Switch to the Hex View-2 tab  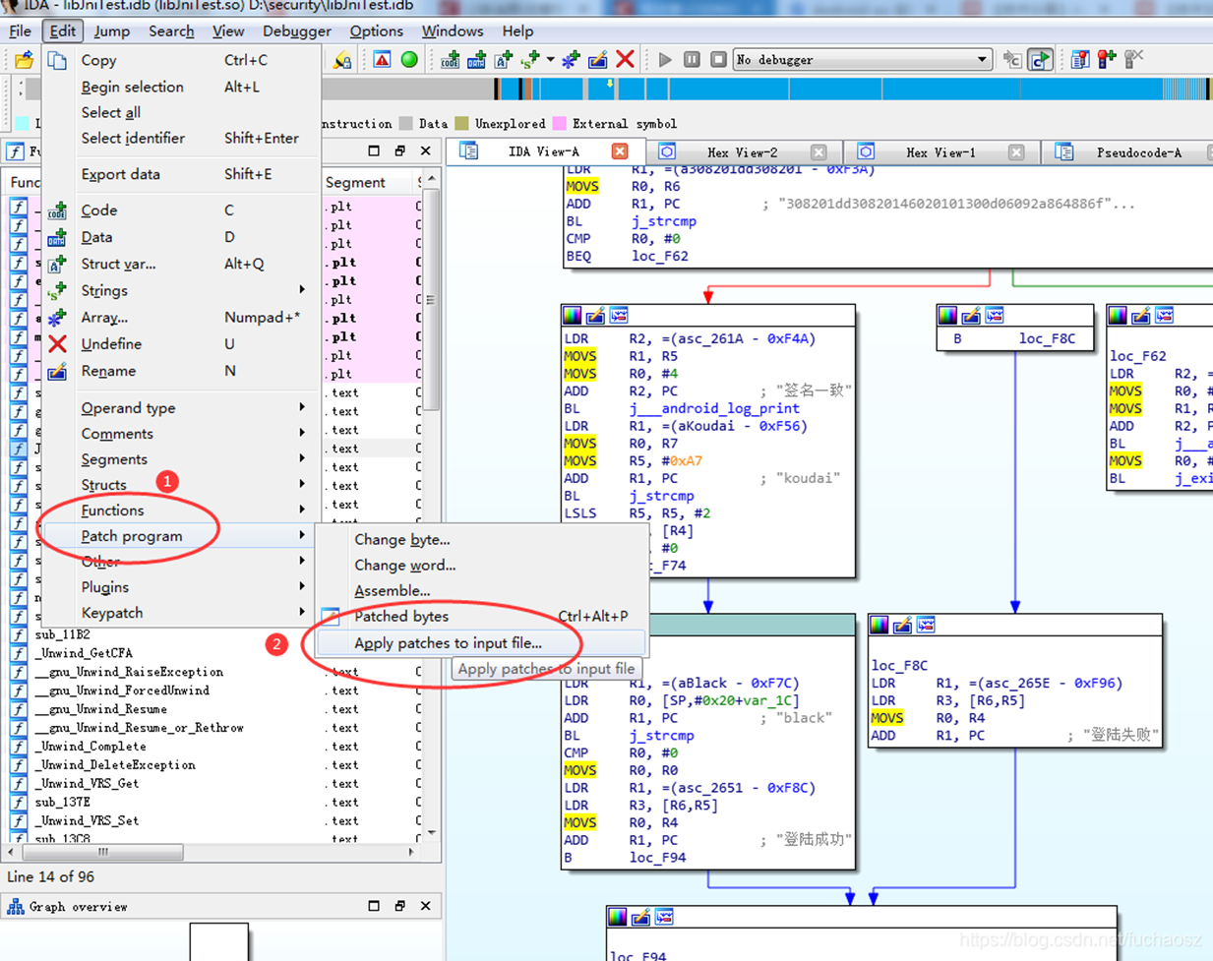[x=742, y=152]
